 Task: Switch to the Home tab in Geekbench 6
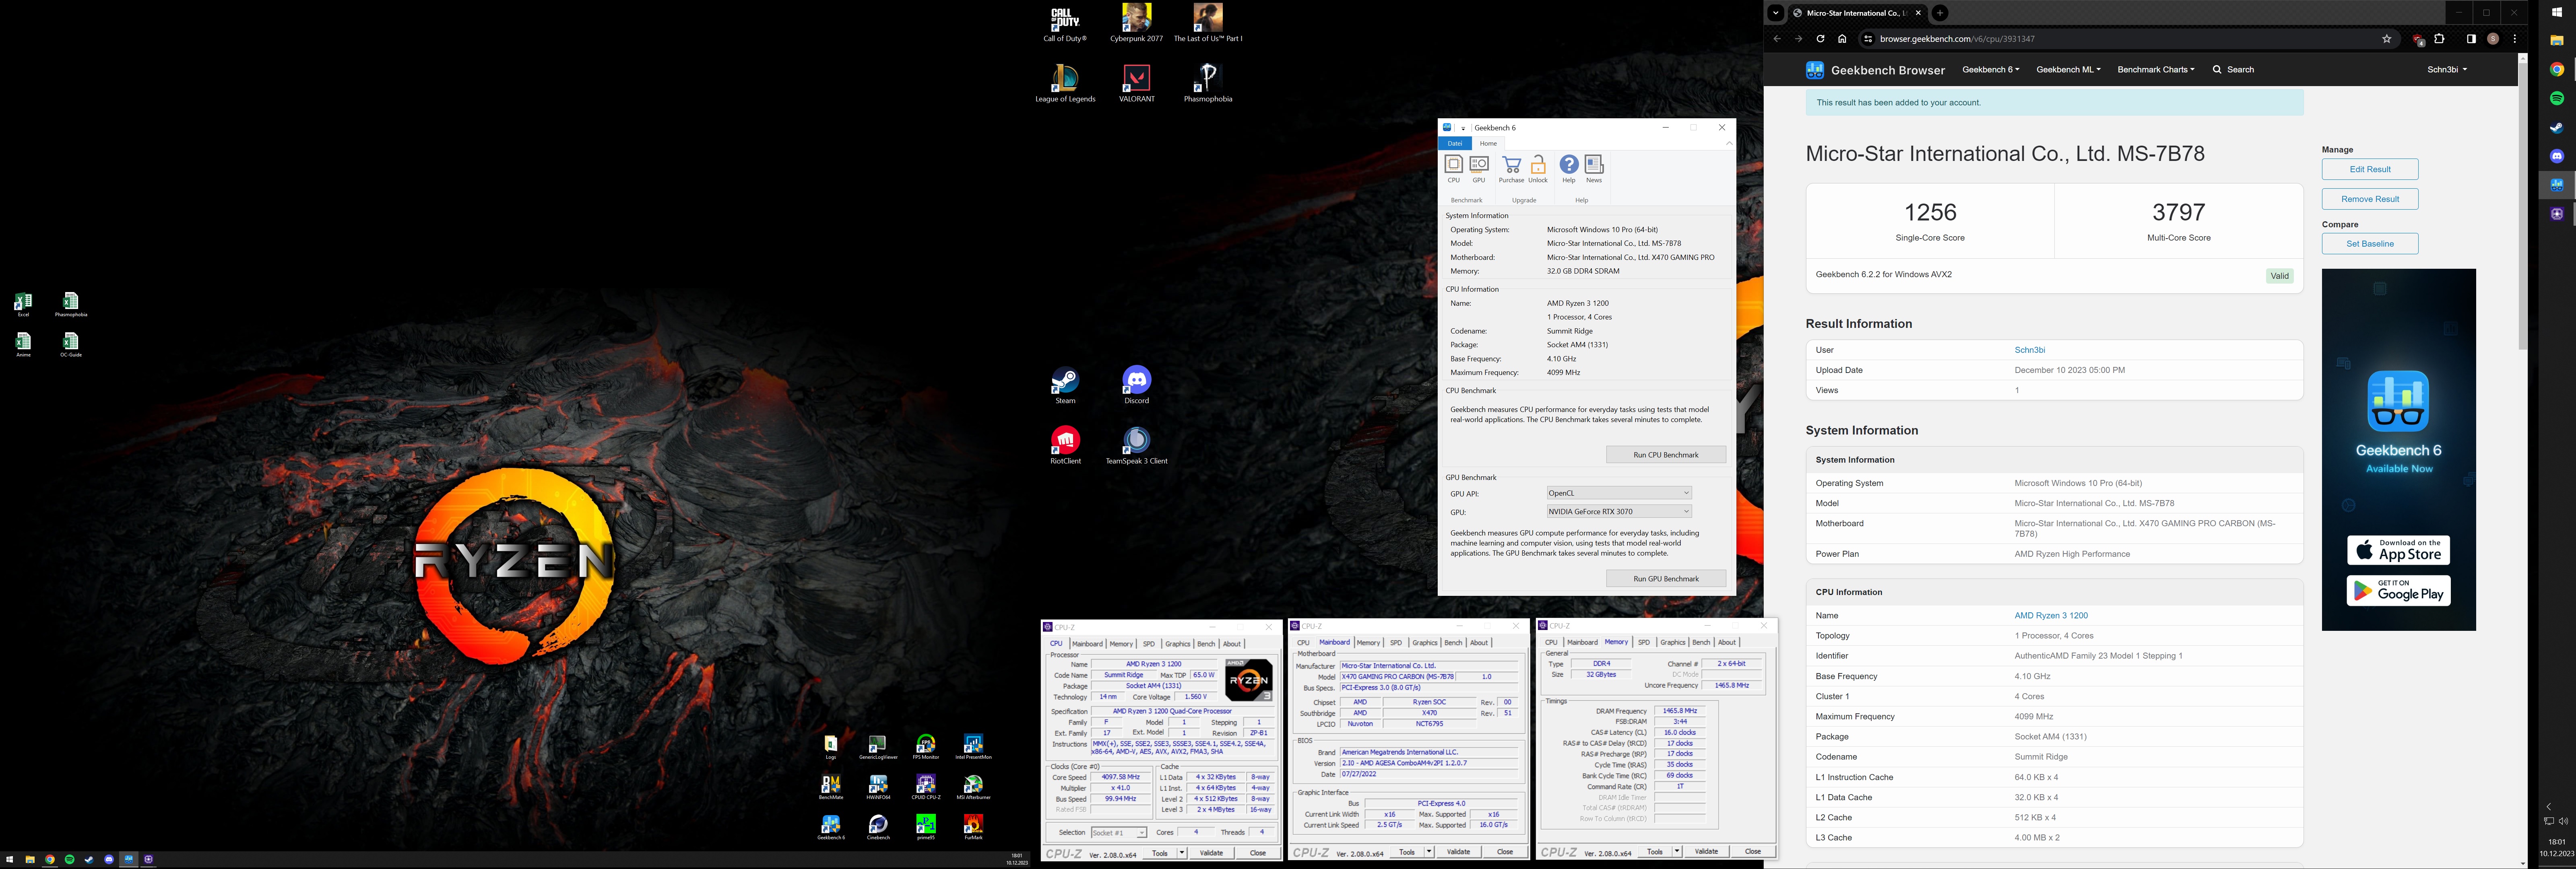[x=1488, y=143]
